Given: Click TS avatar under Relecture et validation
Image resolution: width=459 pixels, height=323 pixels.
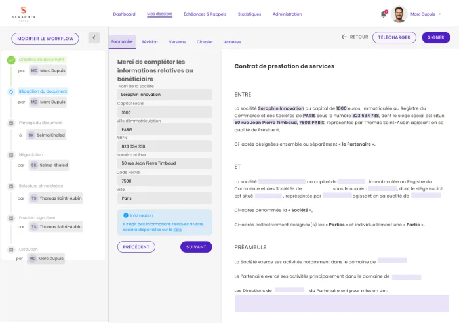Looking at the screenshot, I should tap(34, 198).
